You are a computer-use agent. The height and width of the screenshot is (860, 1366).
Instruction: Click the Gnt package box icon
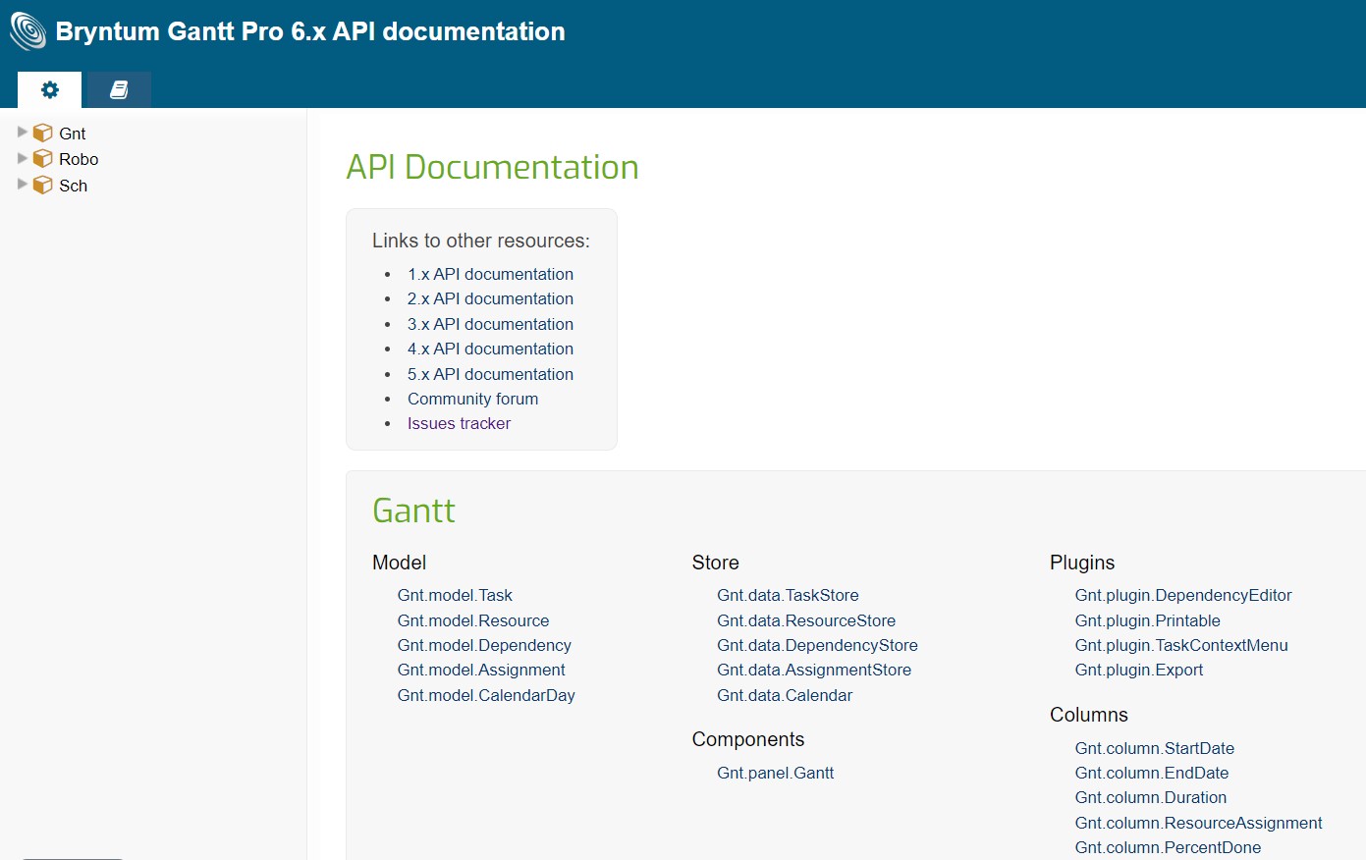click(43, 133)
